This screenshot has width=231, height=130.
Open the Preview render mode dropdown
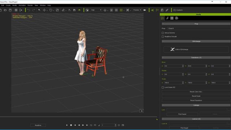[x=137, y=10]
